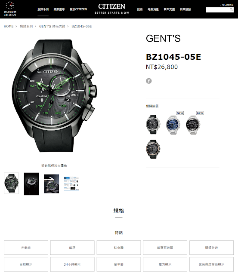This screenshot has height=275, width=238.
Task: Select the dark side-view watch thumbnail
Action: (x=31, y=183)
